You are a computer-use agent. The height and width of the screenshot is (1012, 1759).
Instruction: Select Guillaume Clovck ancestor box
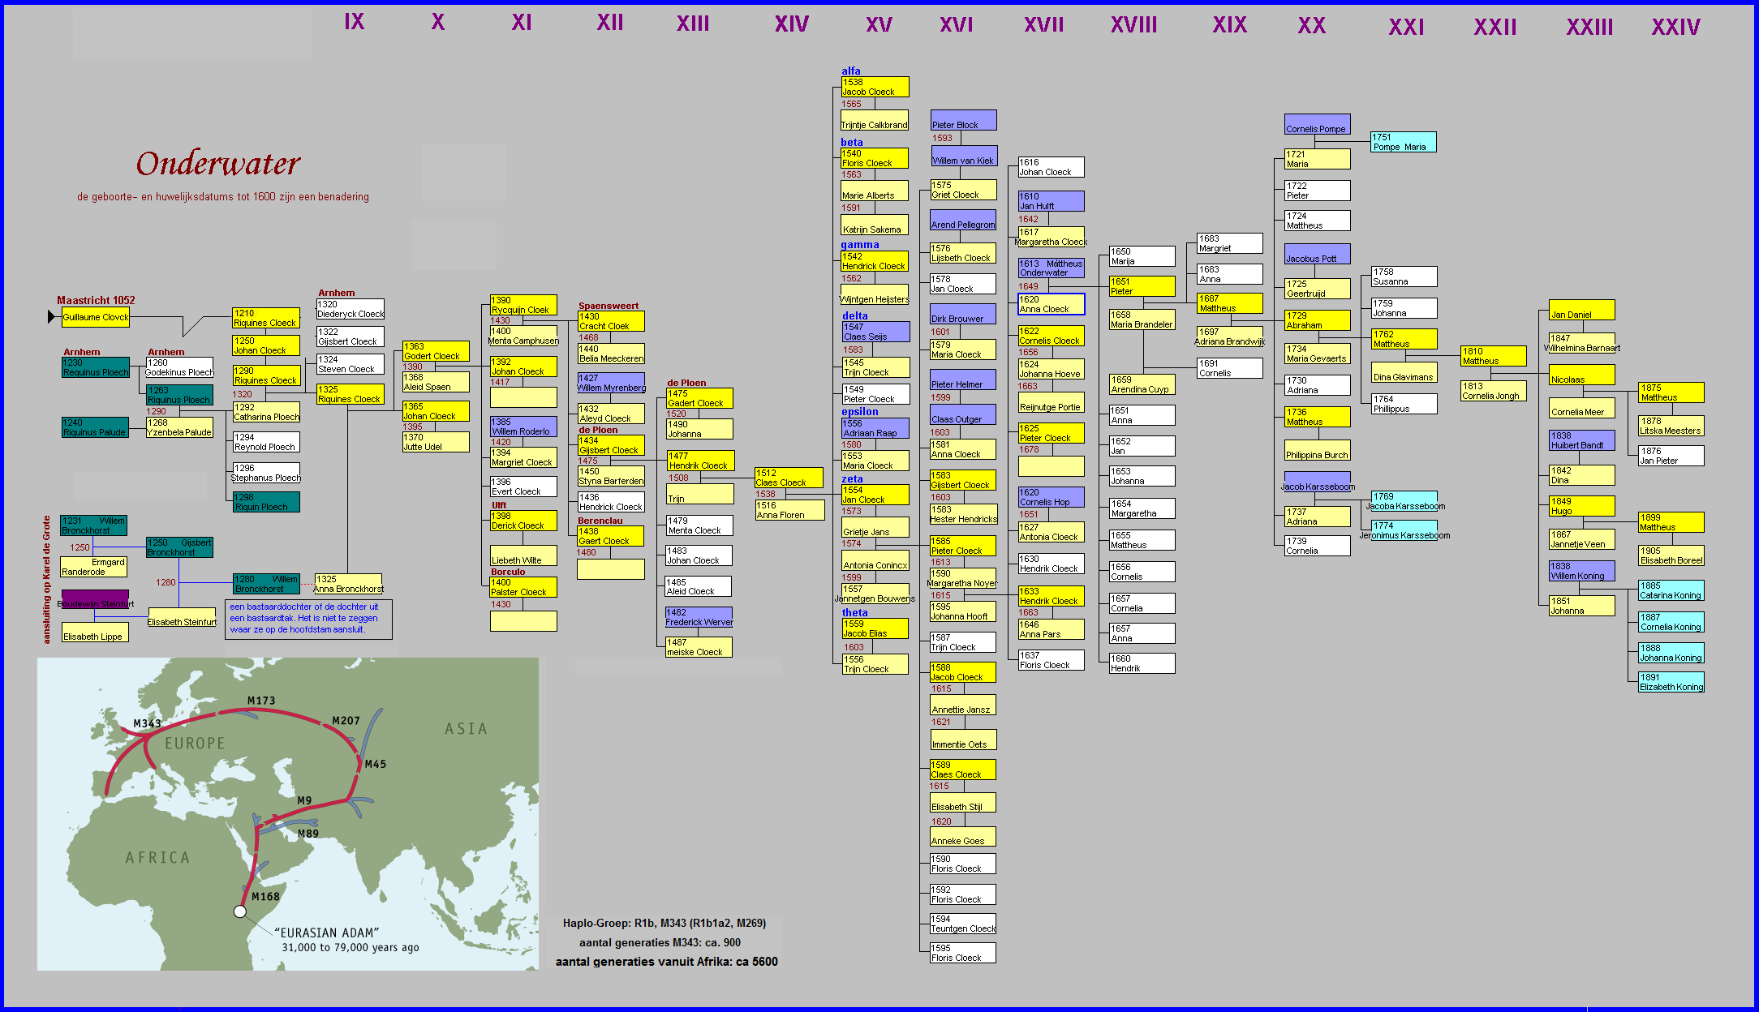96,317
